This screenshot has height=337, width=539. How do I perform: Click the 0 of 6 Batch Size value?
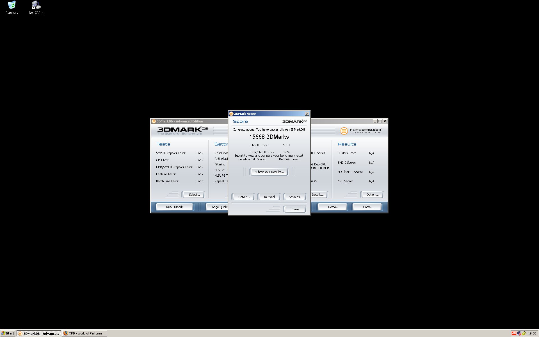[x=199, y=181]
